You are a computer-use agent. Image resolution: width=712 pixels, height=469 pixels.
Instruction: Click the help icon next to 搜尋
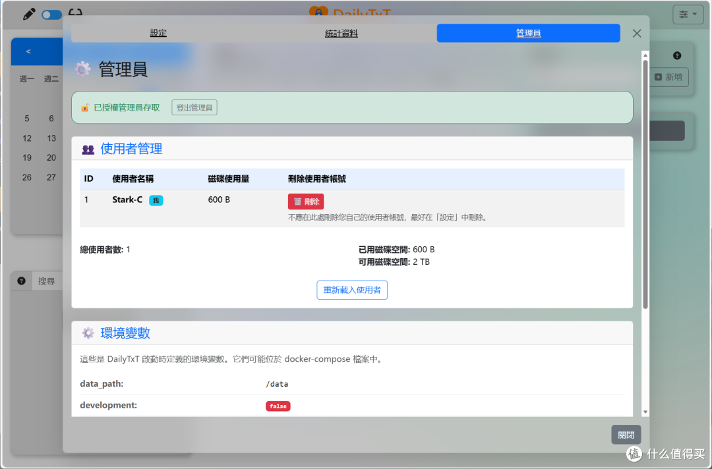pyautogui.click(x=21, y=281)
